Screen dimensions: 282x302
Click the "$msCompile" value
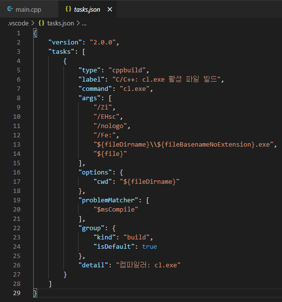[116, 209]
